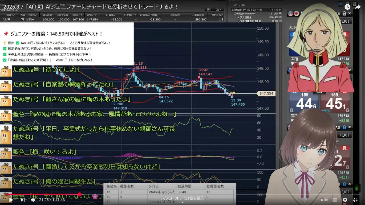Open the video title link at top
The width and height of the screenshot is (365, 205).
(91, 6)
